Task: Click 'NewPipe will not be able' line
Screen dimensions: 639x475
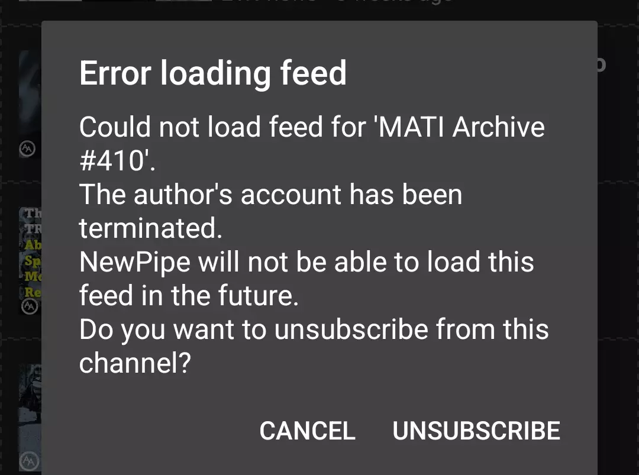Action: coord(306,261)
